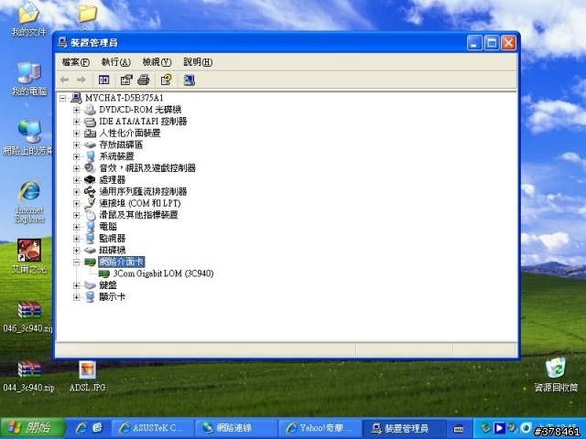Expand the 連接埠 (COM 和 LPT) node
The image size is (586, 439).
[x=77, y=203]
